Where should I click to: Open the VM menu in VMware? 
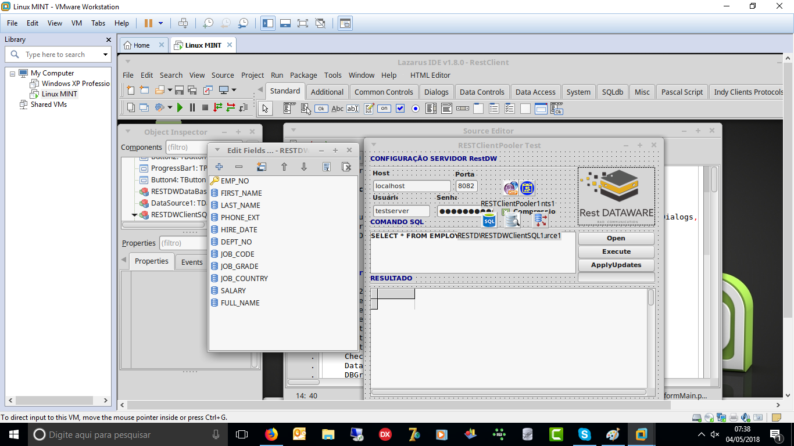pos(76,23)
